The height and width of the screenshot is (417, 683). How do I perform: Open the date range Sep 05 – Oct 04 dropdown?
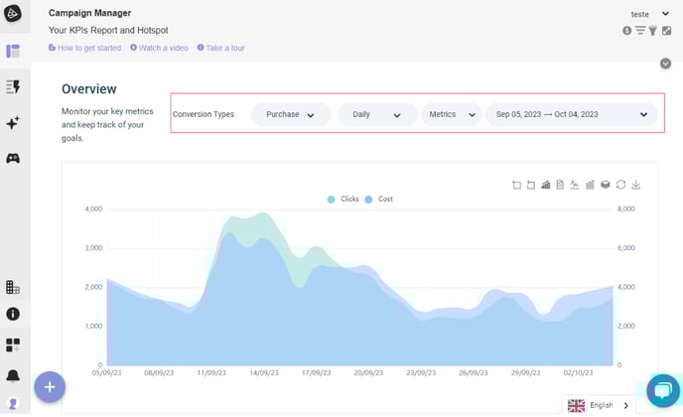pyautogui.click(x=572, y=114)
